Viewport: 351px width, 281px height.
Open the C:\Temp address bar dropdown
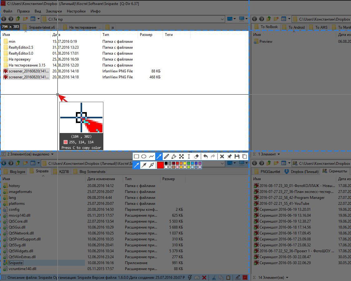click(x=222, y=19)
